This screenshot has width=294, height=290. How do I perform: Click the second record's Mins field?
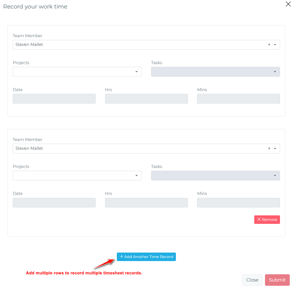point(238,203)
